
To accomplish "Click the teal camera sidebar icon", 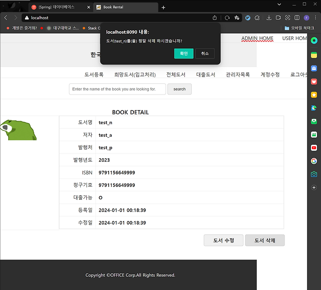I will click(314, 175).
